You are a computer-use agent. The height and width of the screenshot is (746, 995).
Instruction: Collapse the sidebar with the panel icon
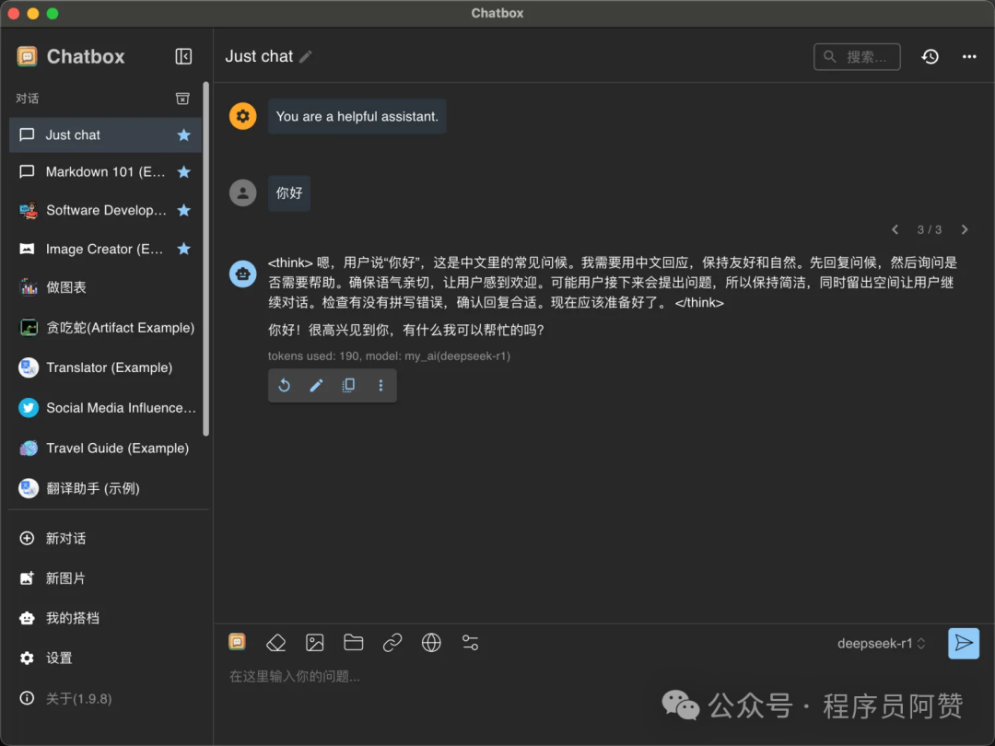tap(183, 56)
